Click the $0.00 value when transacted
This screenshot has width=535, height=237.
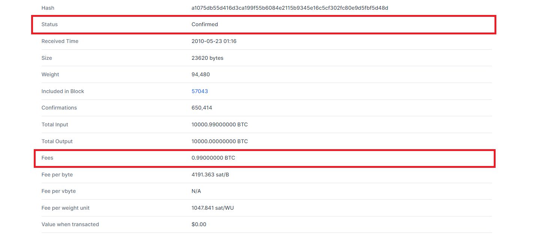click(199, 224)
